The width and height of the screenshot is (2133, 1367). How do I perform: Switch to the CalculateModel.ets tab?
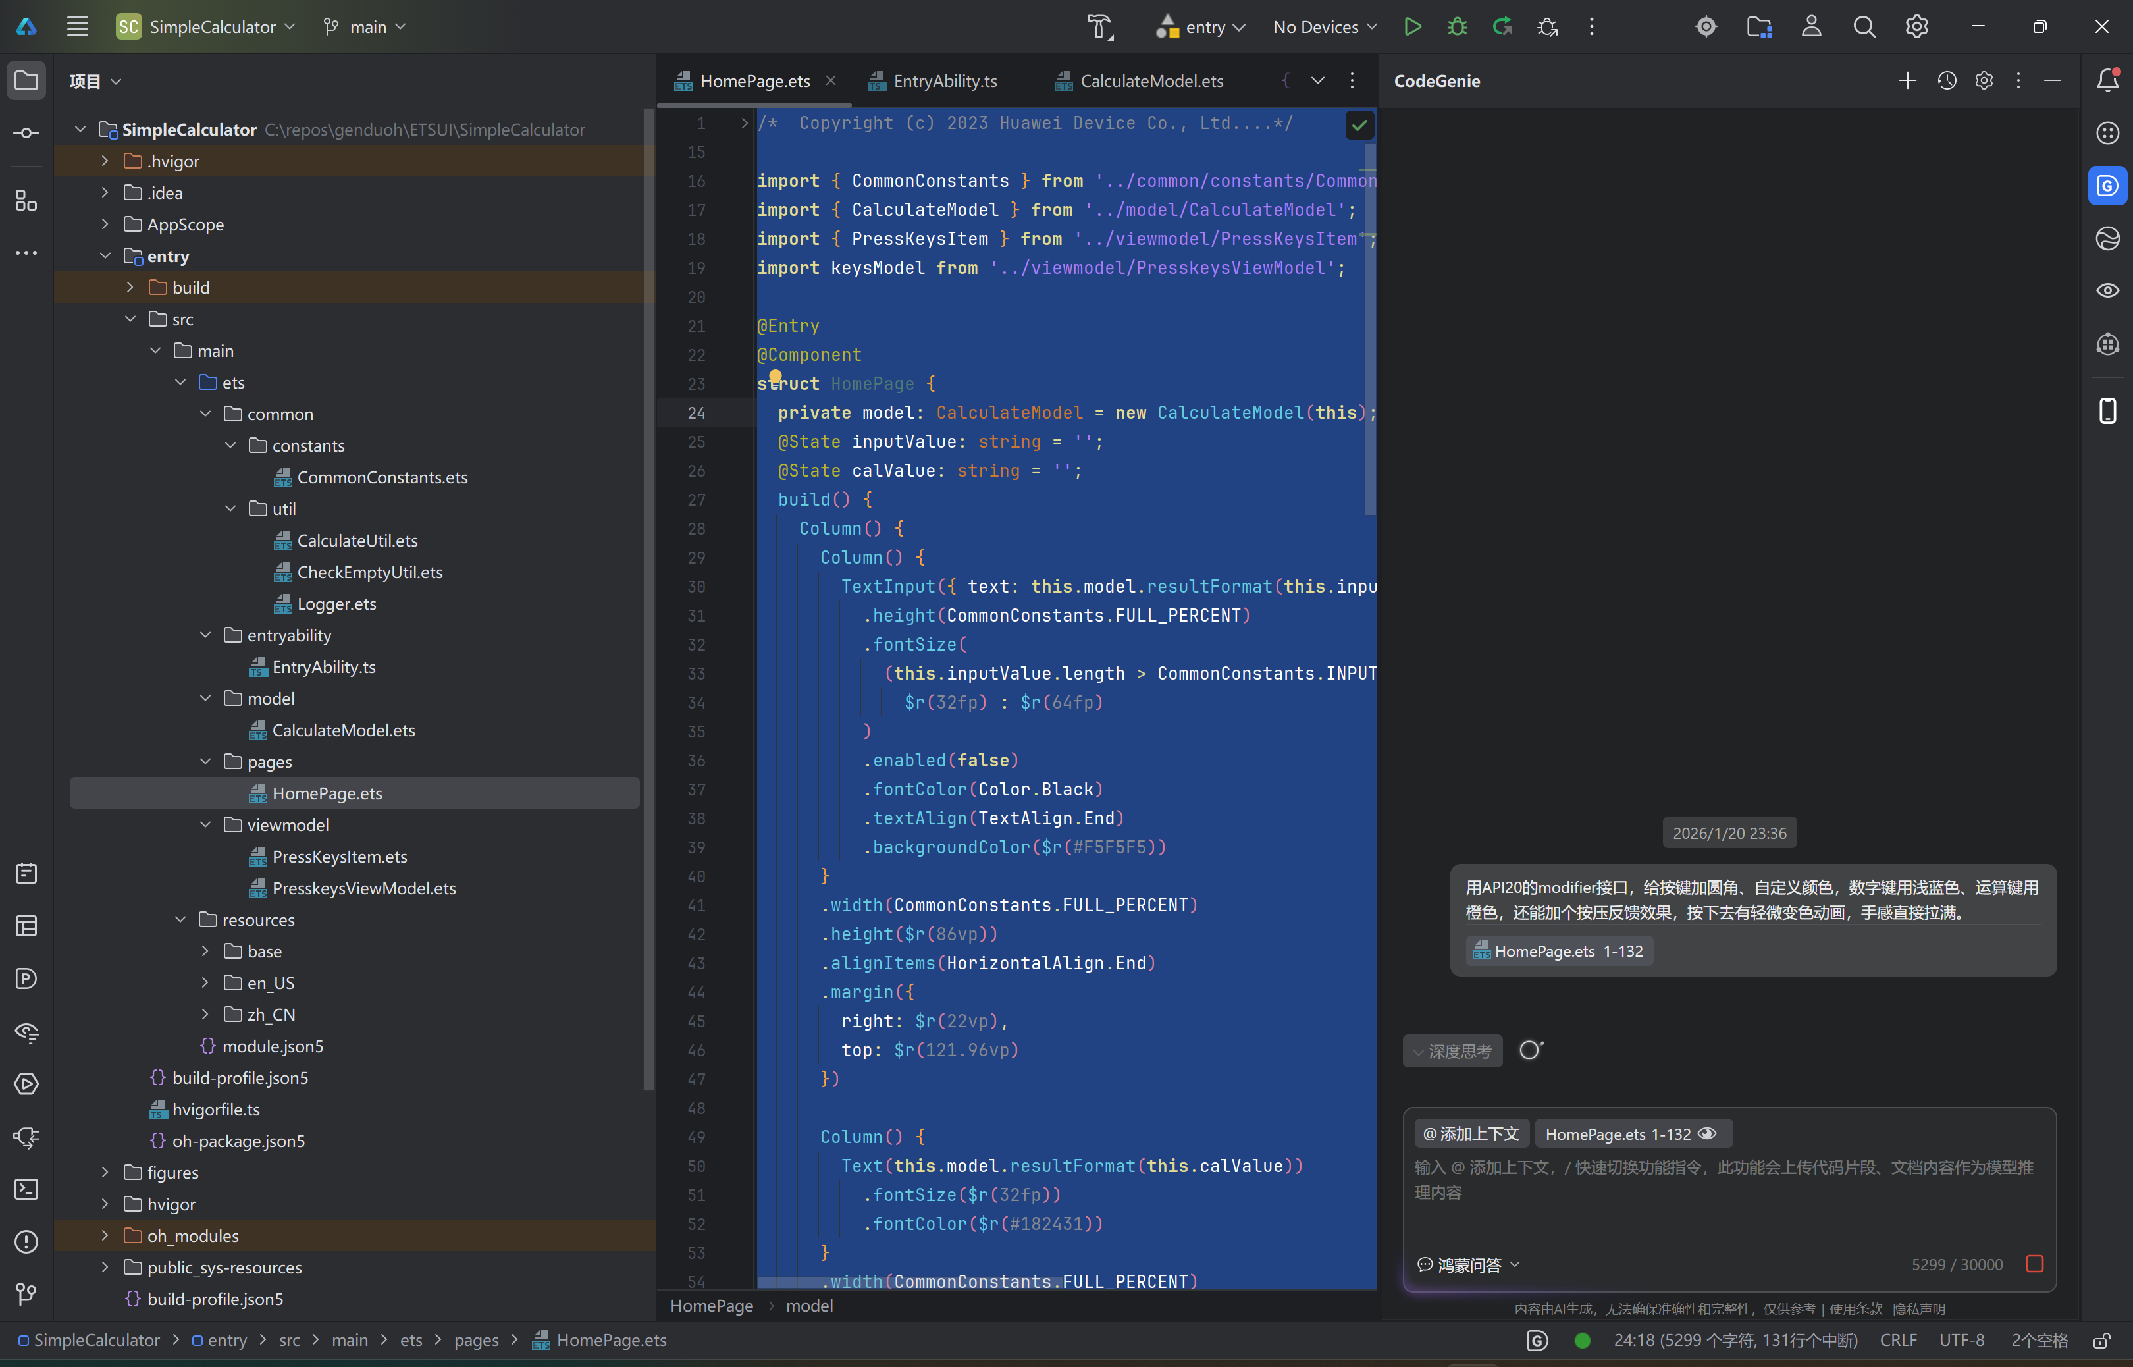tap(1150, 81)
